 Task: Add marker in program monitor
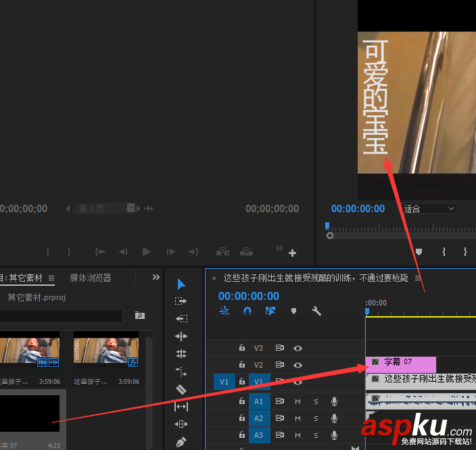(x=419, y=252)
